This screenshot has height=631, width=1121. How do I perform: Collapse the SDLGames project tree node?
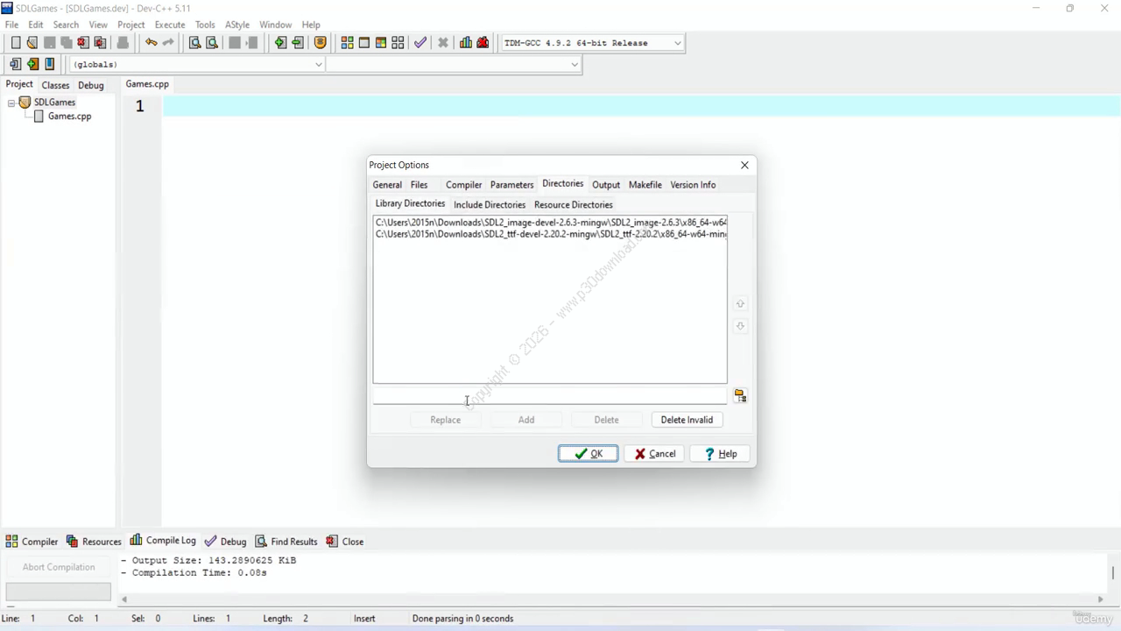pyautogui.click(x=11, y=103)
